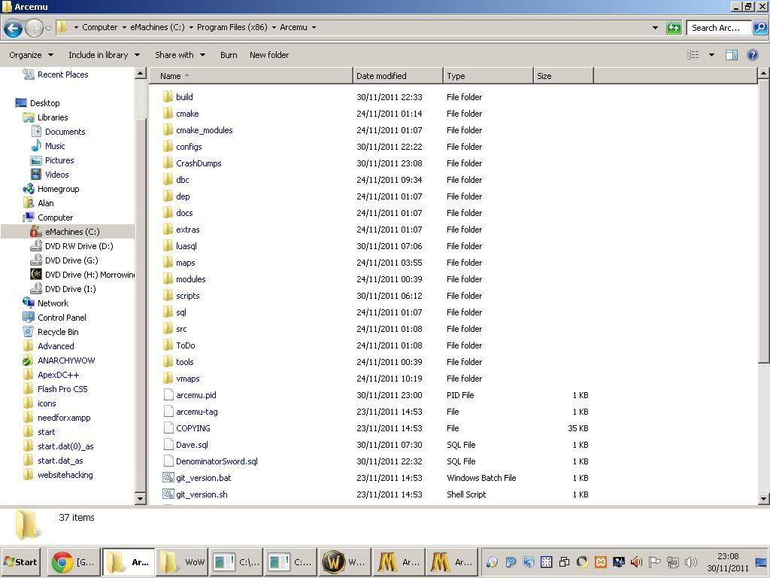Select the vmaps folder icon
The height and width of the screenshot is (578, 770).
(x=168, y=379)
